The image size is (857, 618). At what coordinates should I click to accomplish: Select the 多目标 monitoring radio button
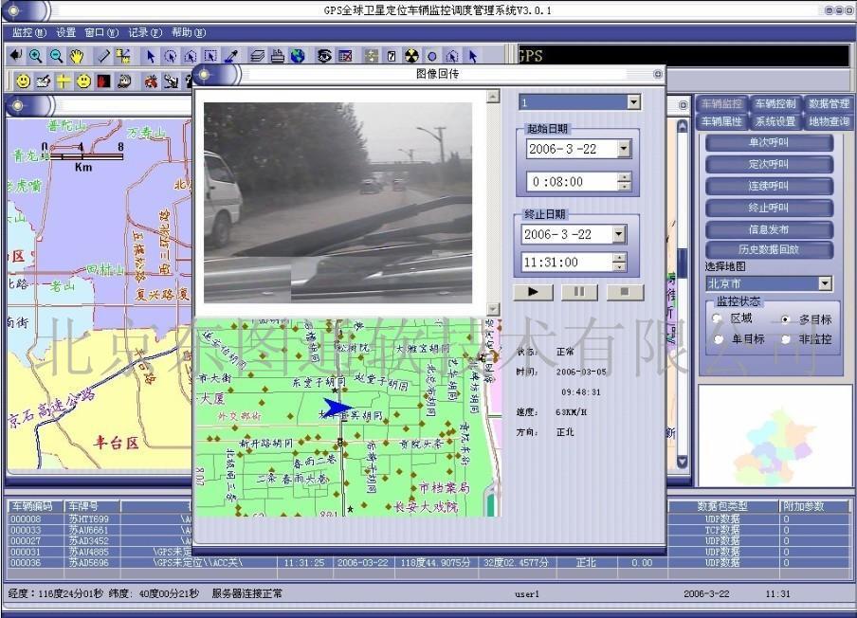pos(786,319)
